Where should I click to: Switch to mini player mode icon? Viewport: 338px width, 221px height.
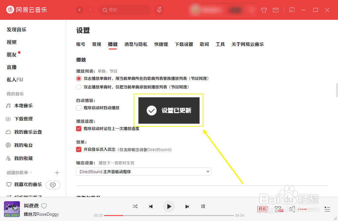[292, 10]
